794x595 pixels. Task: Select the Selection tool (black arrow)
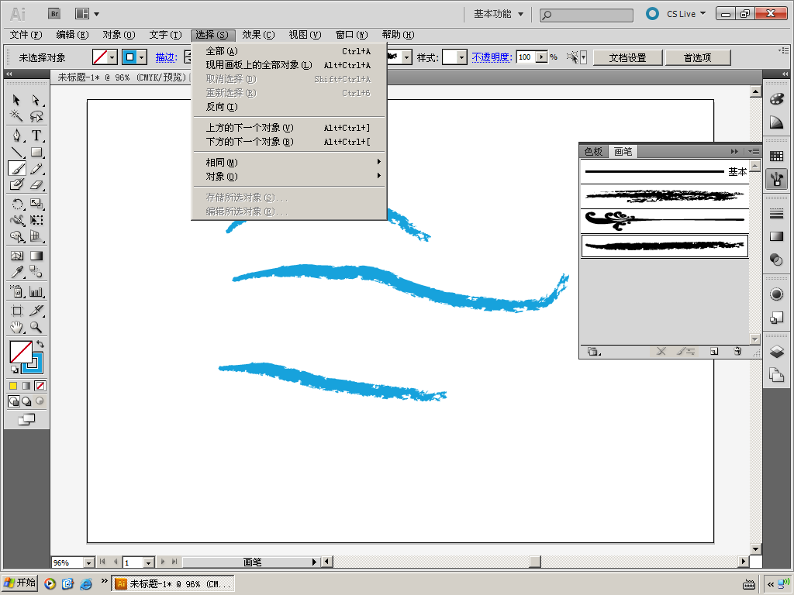tap(16, 100)
